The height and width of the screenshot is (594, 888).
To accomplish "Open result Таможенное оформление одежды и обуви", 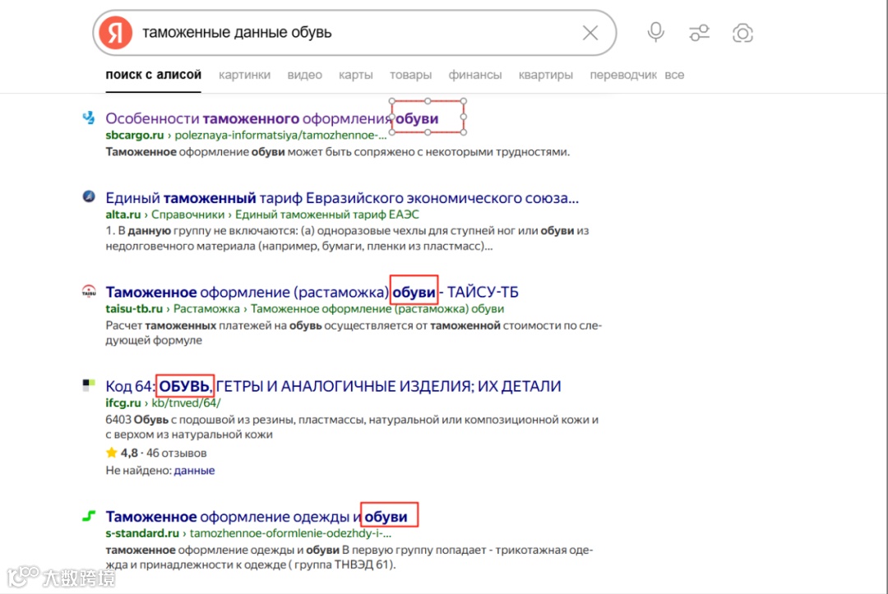I will (x=256, y=517).
